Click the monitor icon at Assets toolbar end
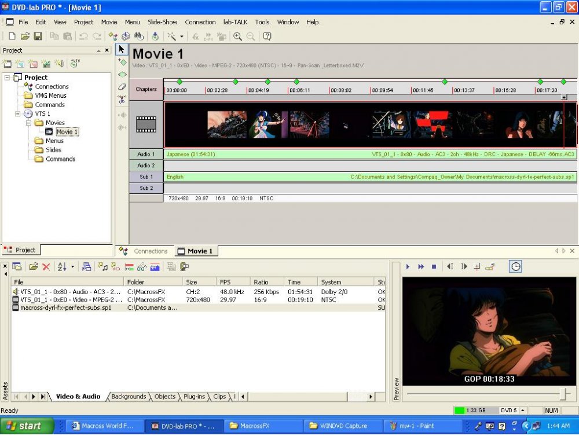Image resolution: width=579 pixels, height=436 pixels. pos(184,266)
